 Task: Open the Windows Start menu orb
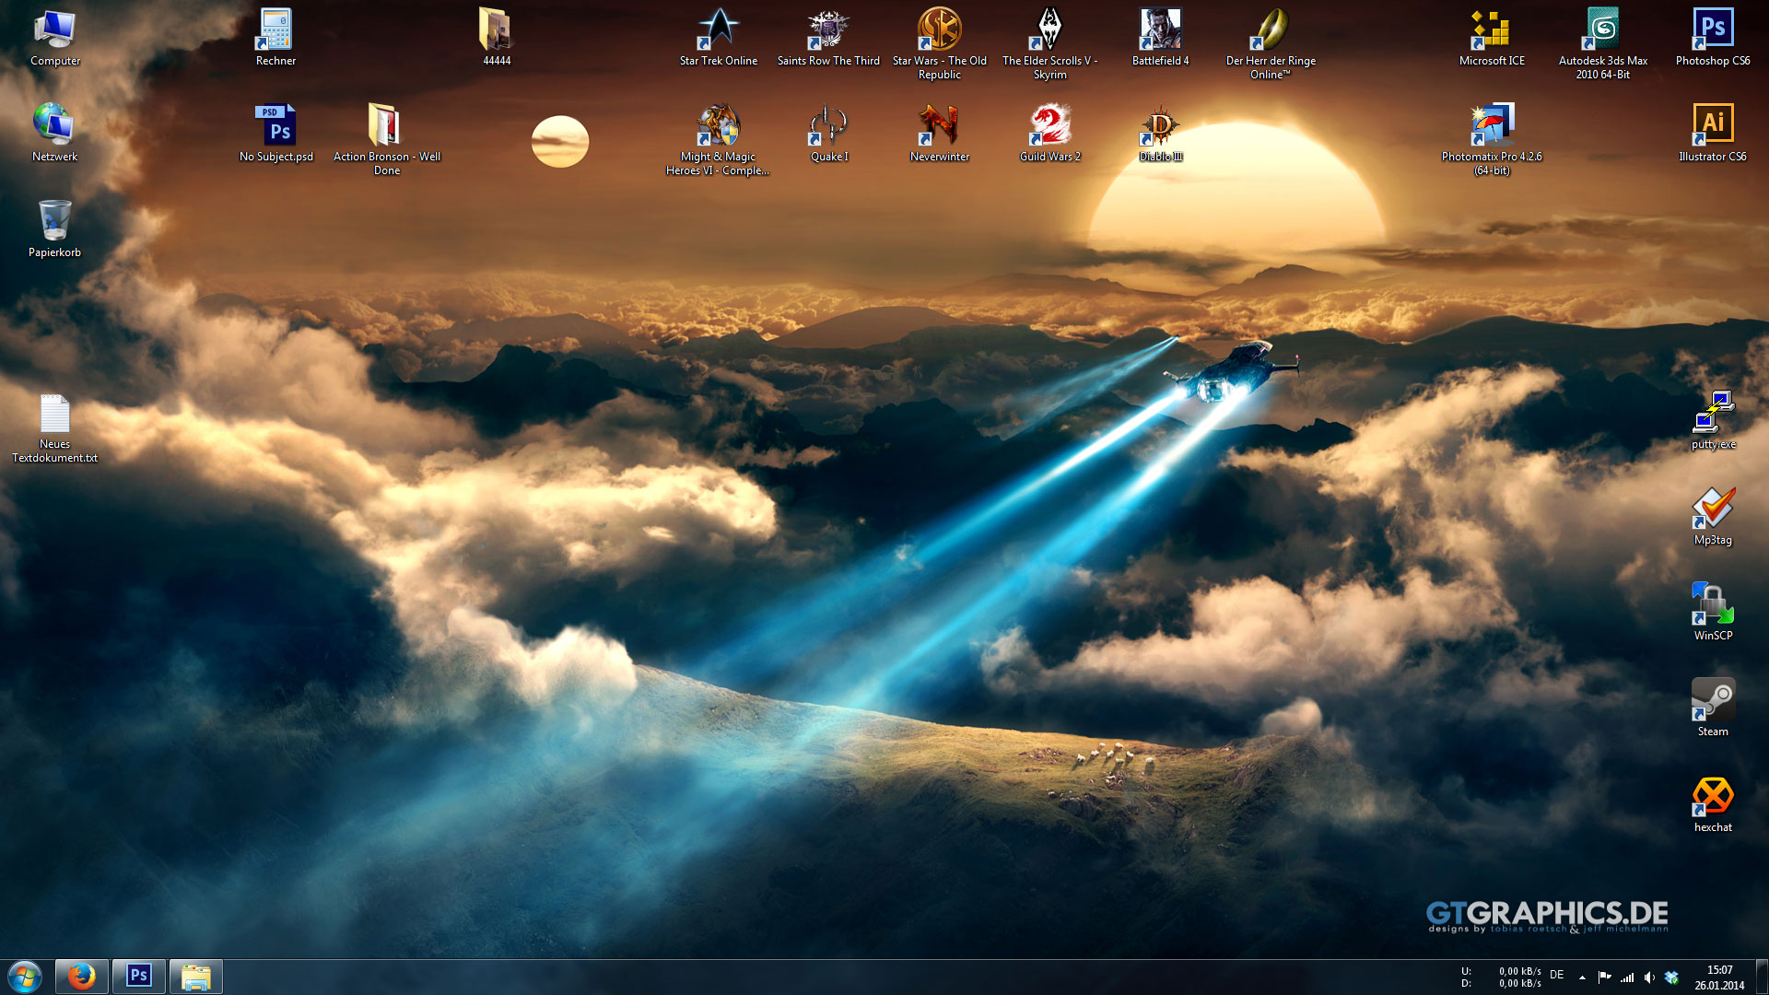tap(25, 977)
